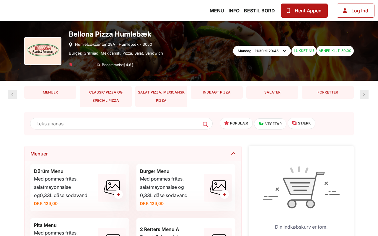This screenshot has height=236, width=378.
Task: Add Burger Menu with plus icon
Action: click(x=224, y=194)
